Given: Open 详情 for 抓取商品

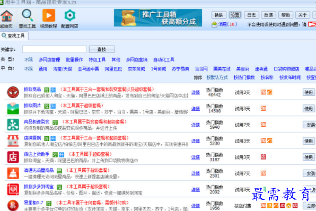Looking at the screenshot, I should (196, 92).
